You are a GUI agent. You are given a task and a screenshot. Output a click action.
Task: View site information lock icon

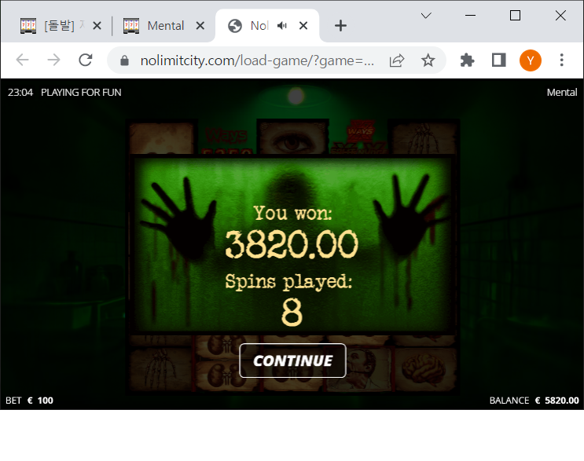(124, 60)
